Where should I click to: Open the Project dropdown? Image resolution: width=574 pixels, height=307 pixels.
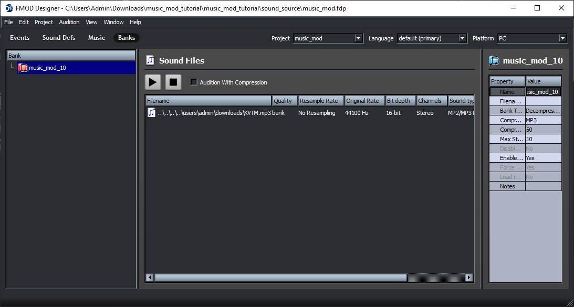tap(358, 38)
